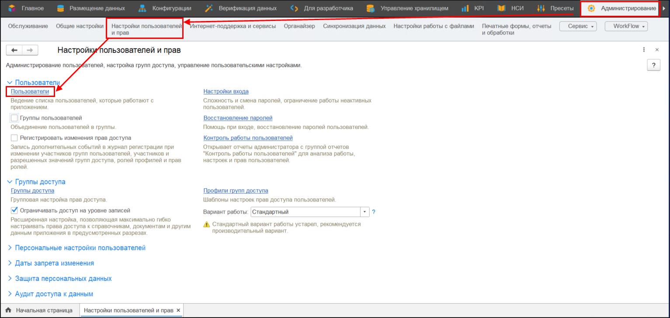Click the Верификация данных wand icon
The width and height of the screenshot is (670, 318).
click(x=209, y=8)
